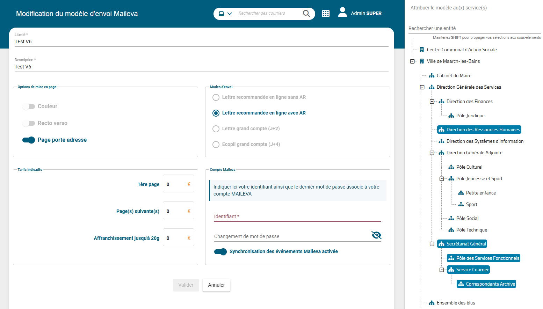
Task: Click the org icon of Correspondants Archive
Action: (461, 284)
